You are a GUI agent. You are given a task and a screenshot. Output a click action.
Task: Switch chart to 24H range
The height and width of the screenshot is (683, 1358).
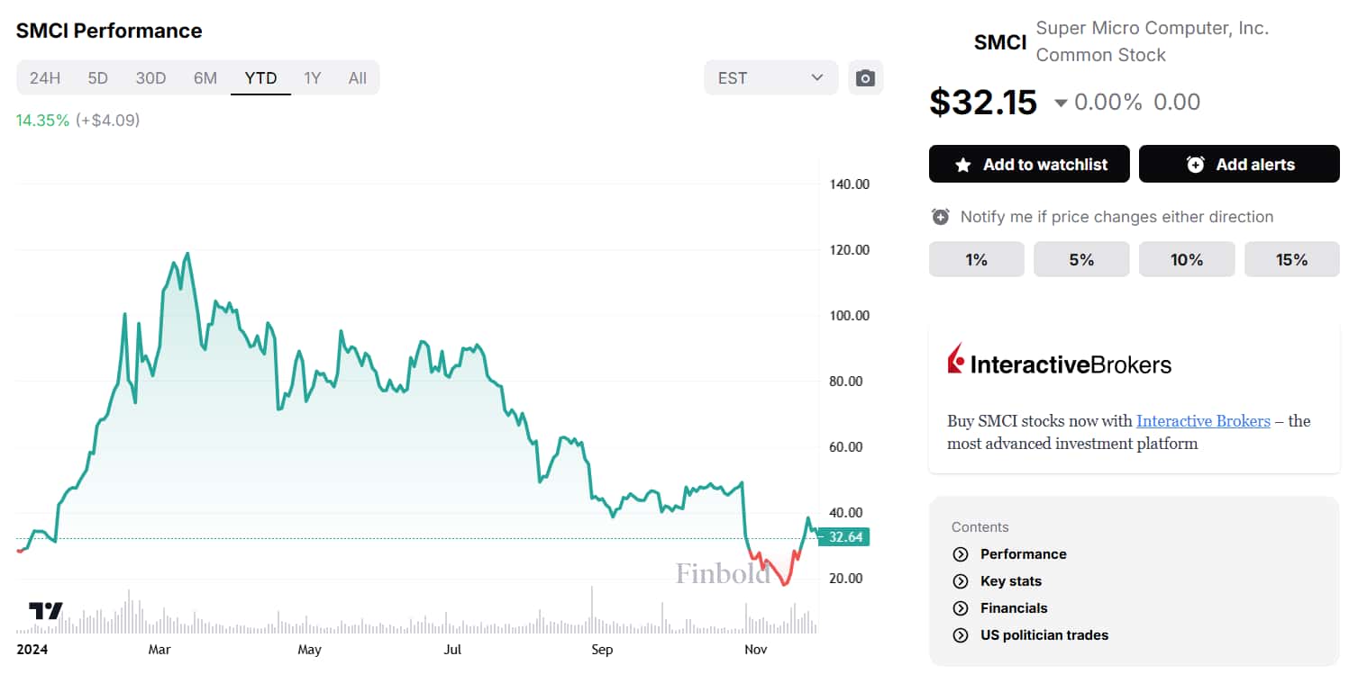tap(45, 78)
